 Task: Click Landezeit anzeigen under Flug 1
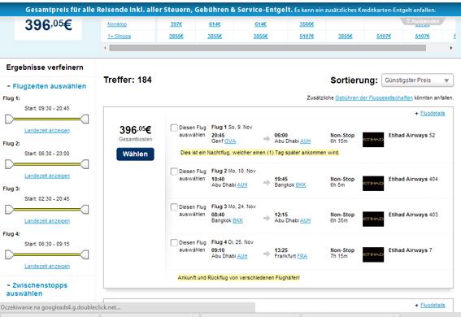[47, 130]
